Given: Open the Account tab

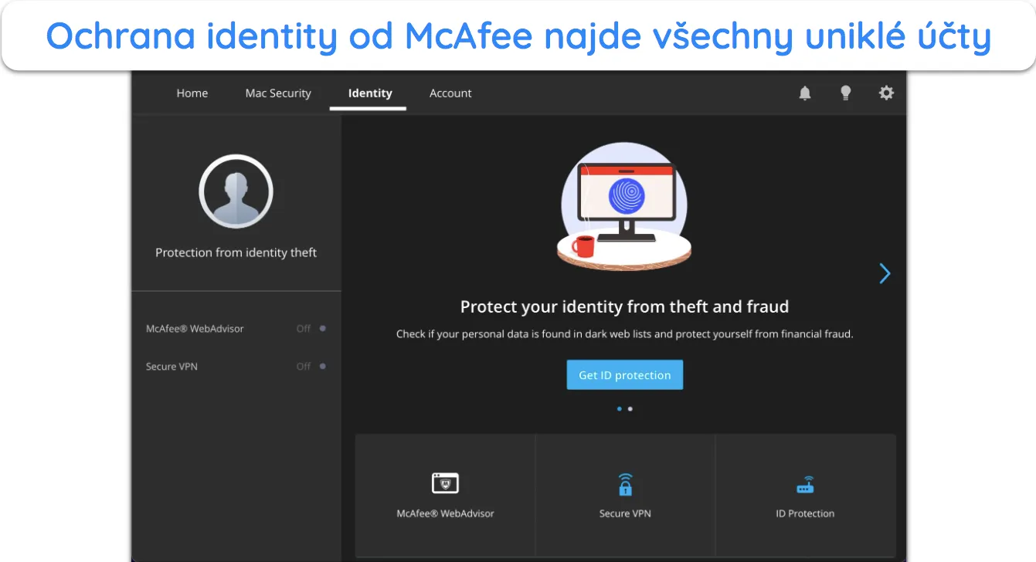Looking at the screenshot, I should [450, 93].
